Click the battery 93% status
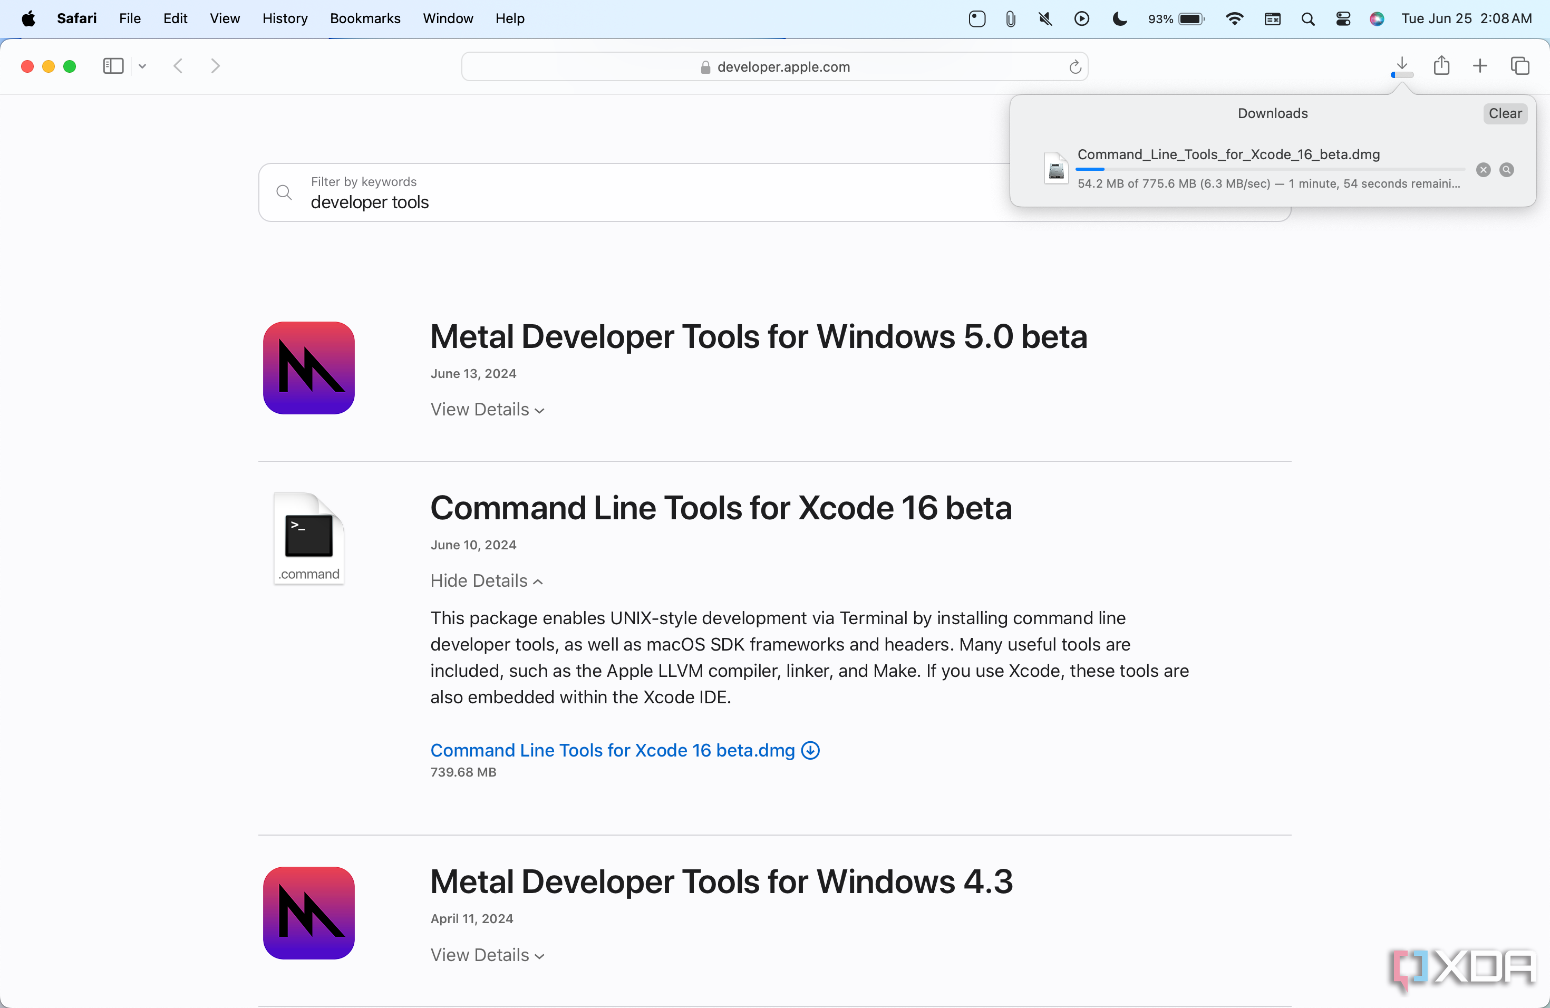Screen dimensions: 1550x1008 point(1176,19)
